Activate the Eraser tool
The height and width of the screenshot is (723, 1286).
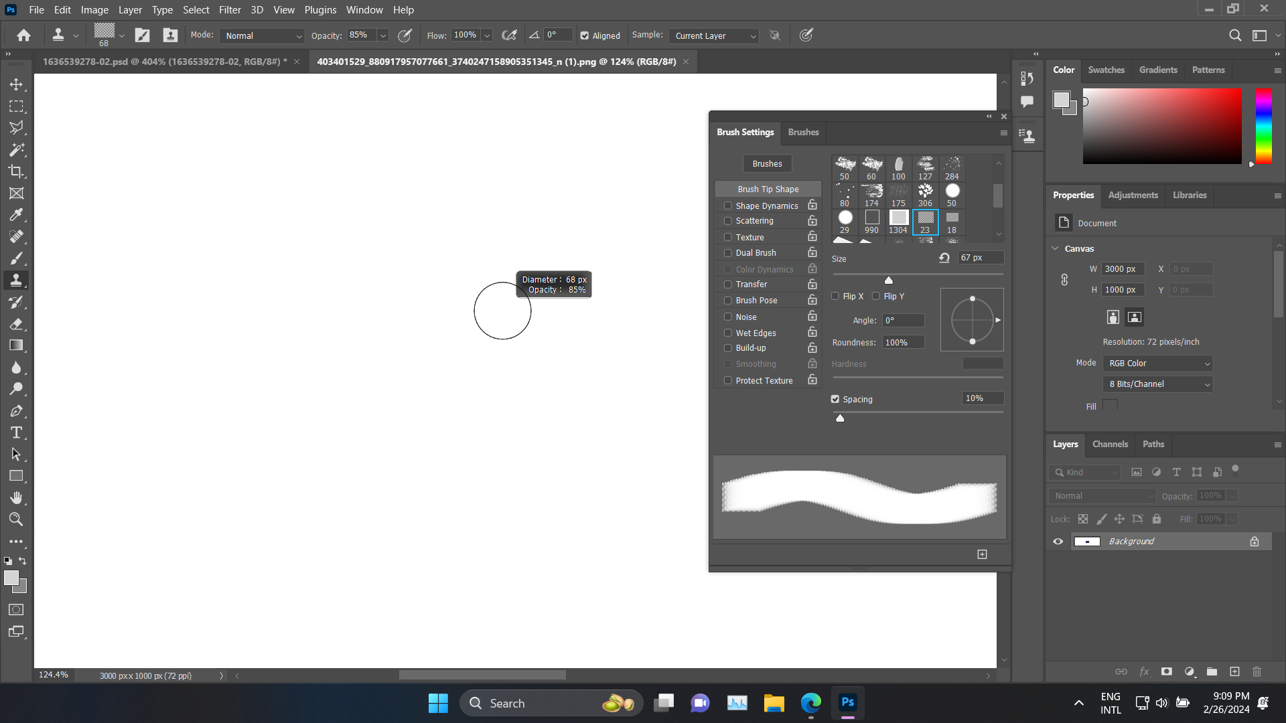[16, 324]
